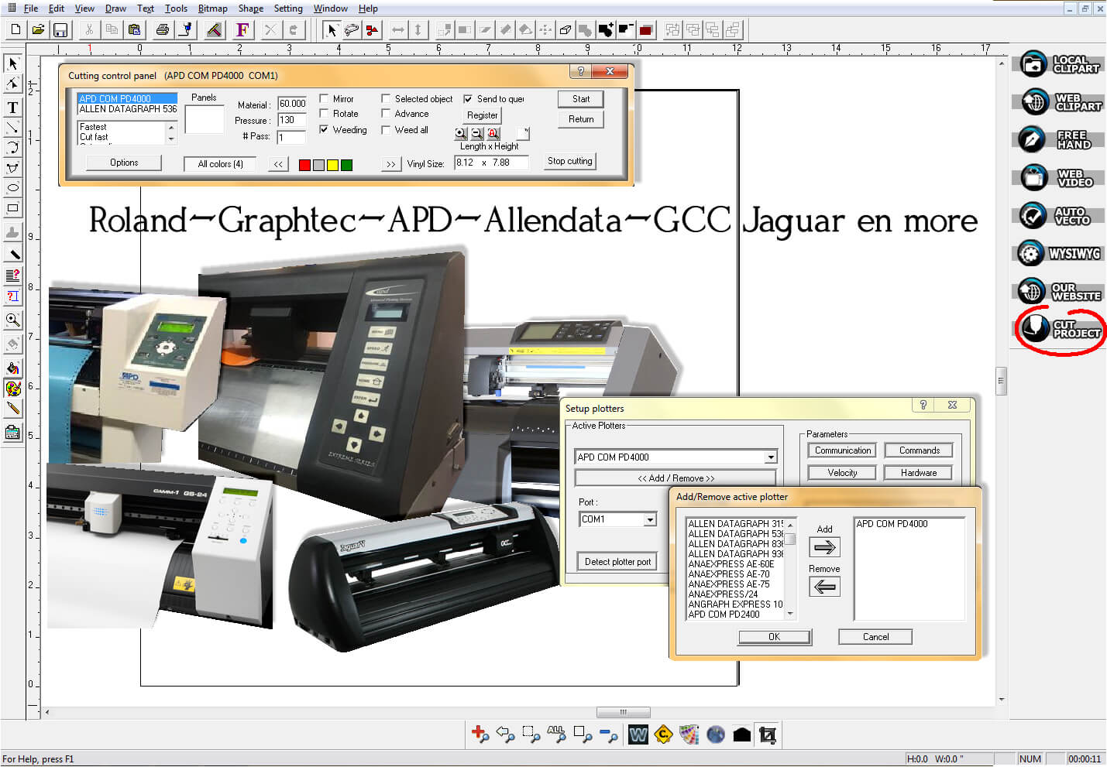
Task: Toggle the Send to queue checkbox
Action: 468,99
